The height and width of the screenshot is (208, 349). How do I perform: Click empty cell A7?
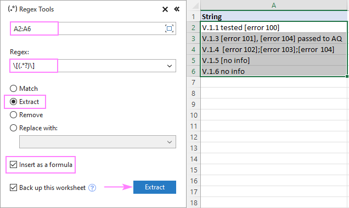coord(274,82)
